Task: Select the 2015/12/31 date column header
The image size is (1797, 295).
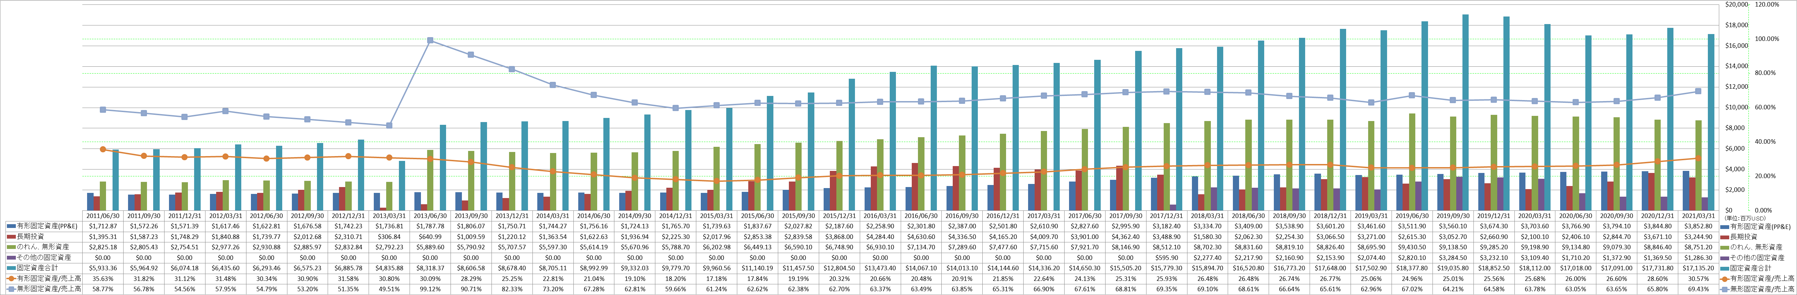Action: (x=839, y=216)
